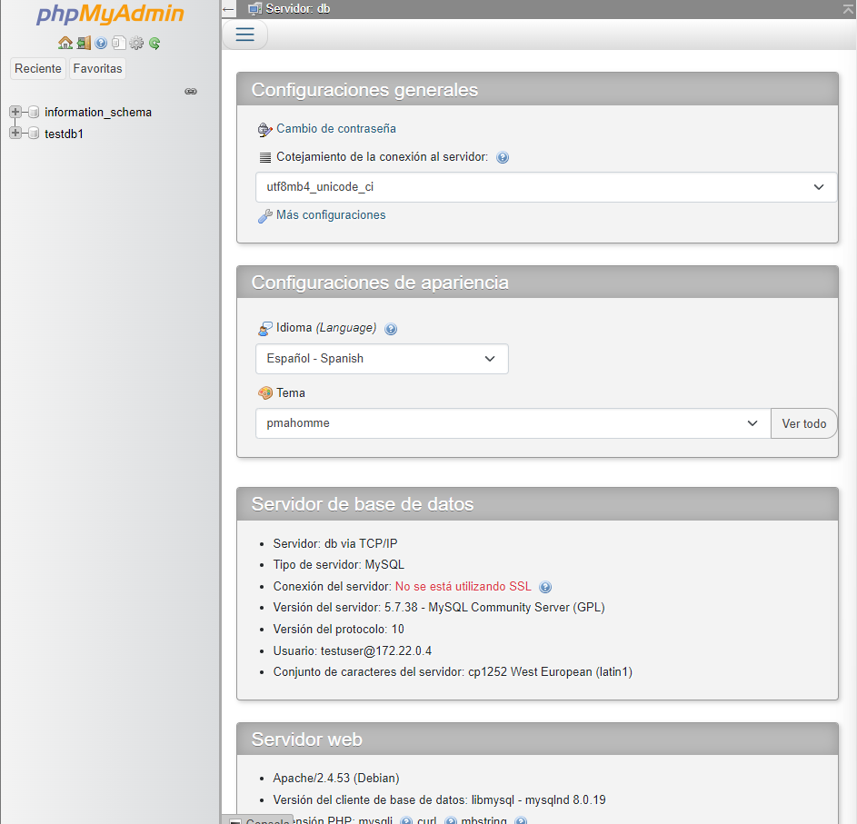This screenshot has width=857, height=824.
Task: Click 'Versión del protocolo: 10' line
Action: coord(339,629)
